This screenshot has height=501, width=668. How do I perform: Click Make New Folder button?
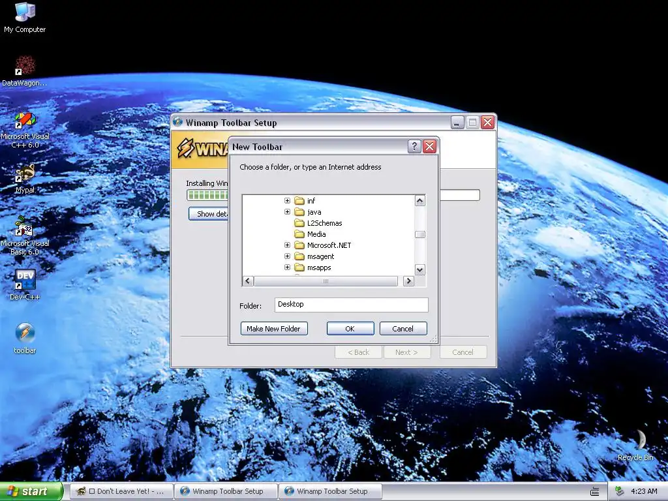point(274,329)
